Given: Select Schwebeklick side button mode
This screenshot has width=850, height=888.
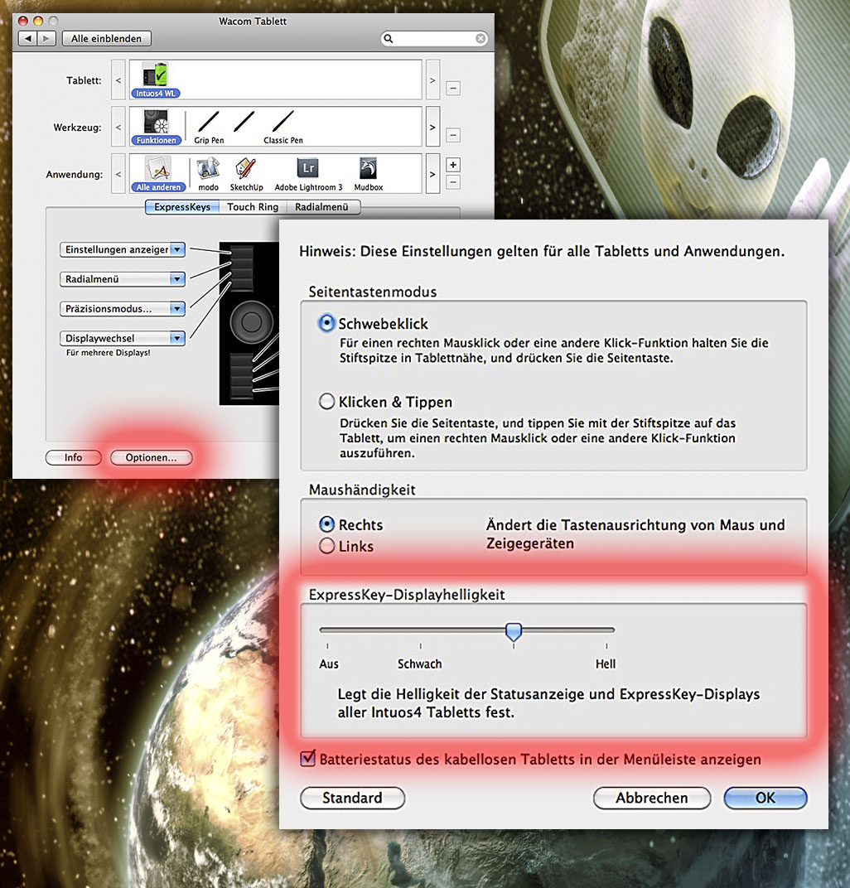Looking at the screenshot, I should click(326, 323).
